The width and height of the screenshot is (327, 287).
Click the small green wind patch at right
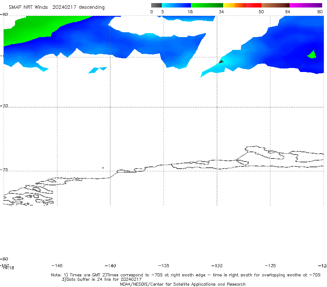312,54
